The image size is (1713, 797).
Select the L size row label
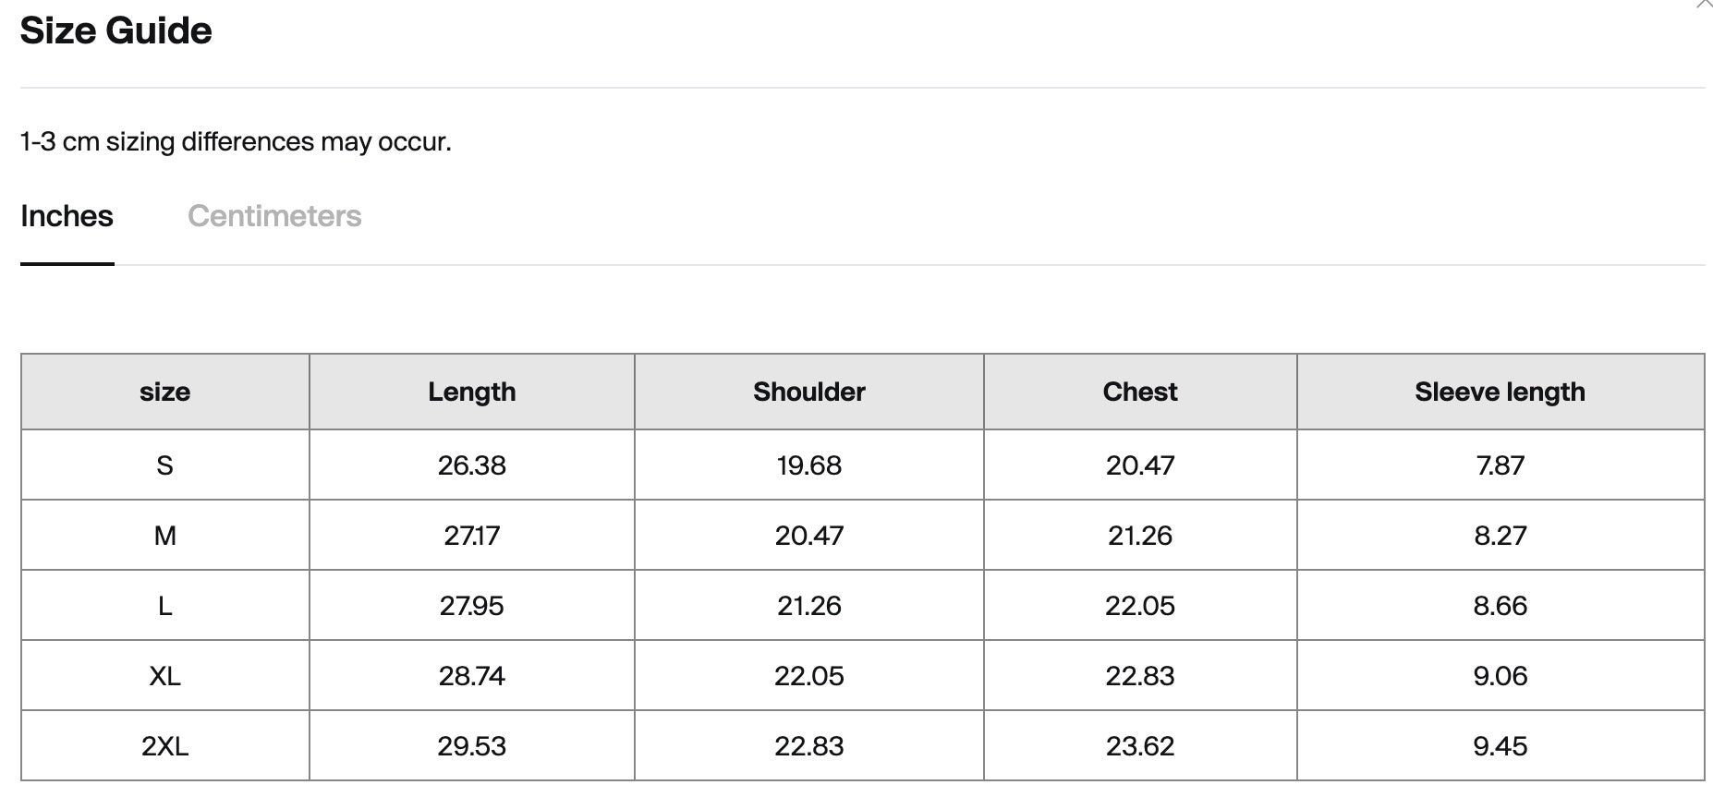164,606
